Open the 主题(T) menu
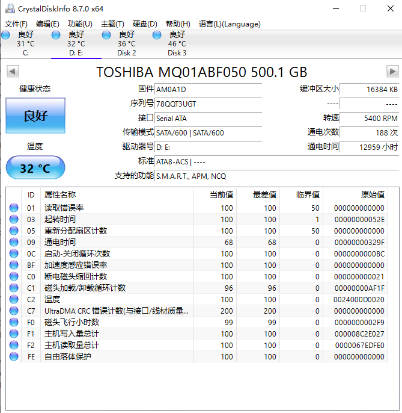 point(112,24)
